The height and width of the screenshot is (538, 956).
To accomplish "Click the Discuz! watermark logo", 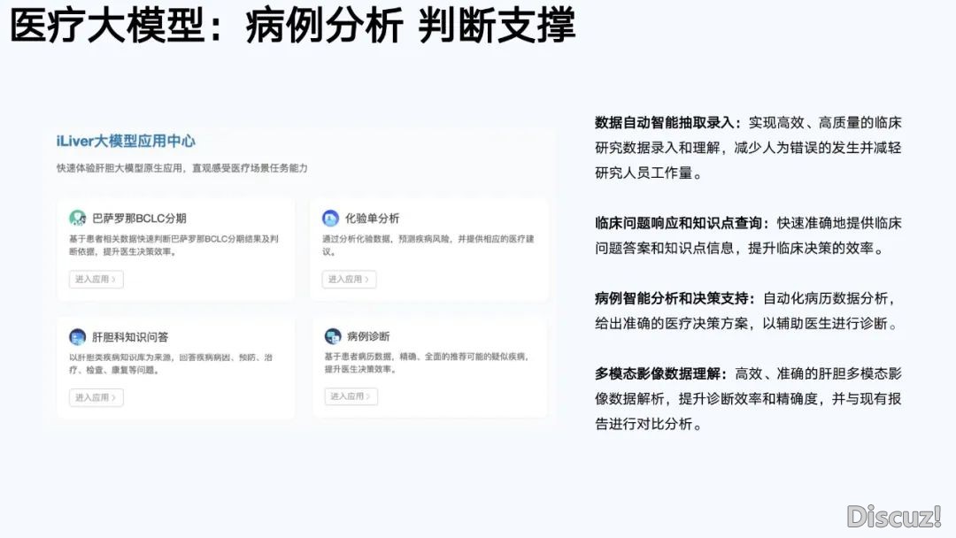I will coord(894,518).
